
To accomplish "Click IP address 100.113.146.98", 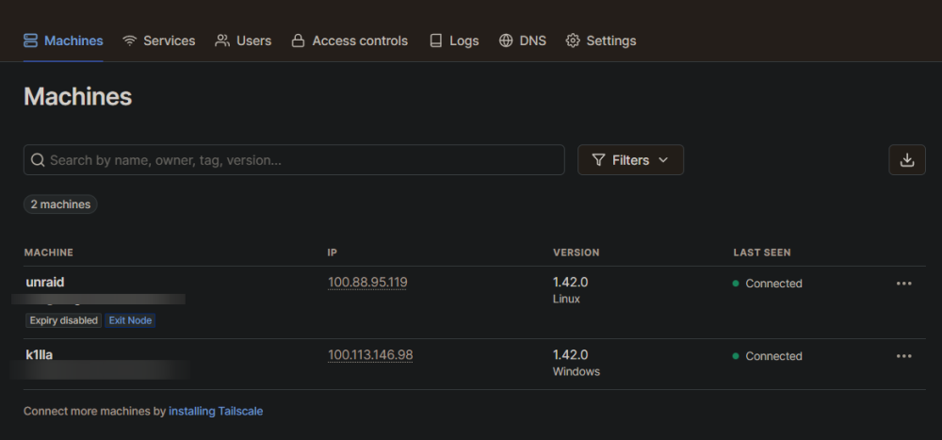I will click(370, 355).
